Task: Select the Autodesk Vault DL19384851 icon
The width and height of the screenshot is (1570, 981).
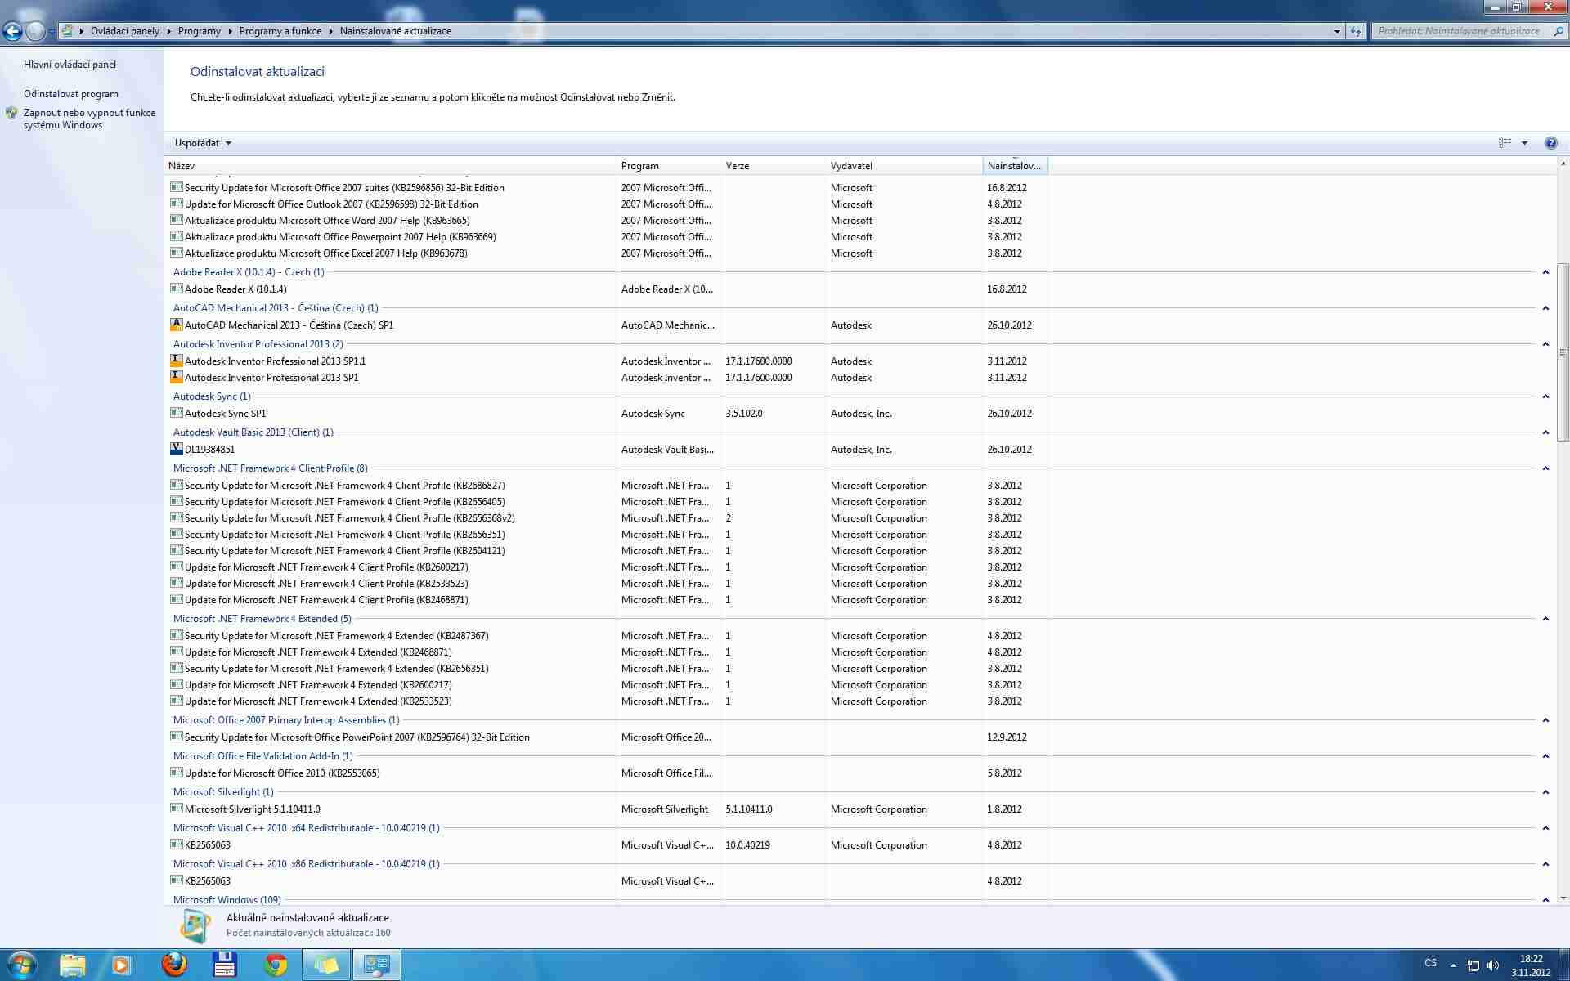Action: pos(176,449)
